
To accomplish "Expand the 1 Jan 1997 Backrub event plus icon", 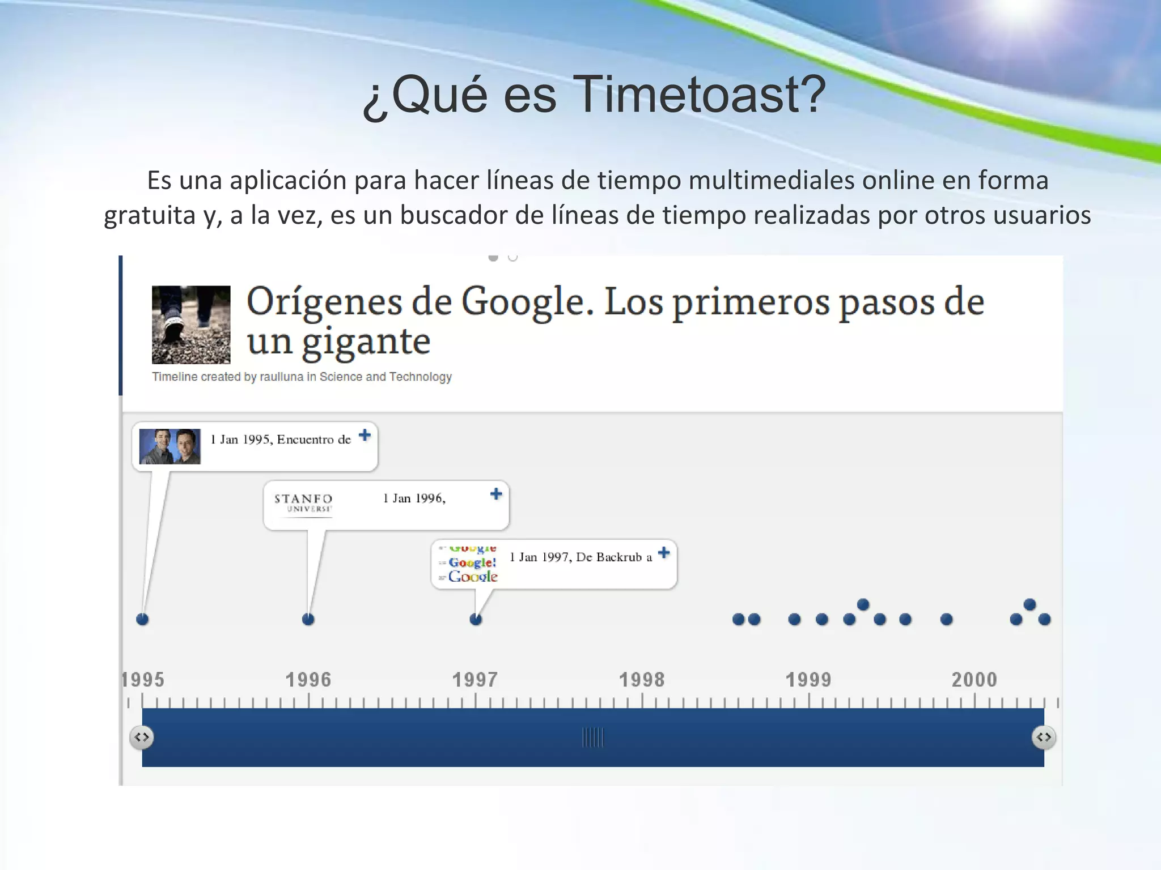I will click(x=664, y=553).
